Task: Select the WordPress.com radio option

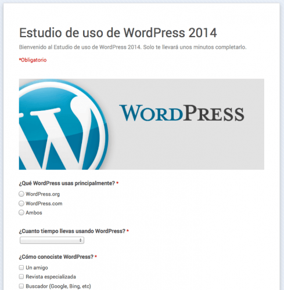Action: (x=21, y=204)
